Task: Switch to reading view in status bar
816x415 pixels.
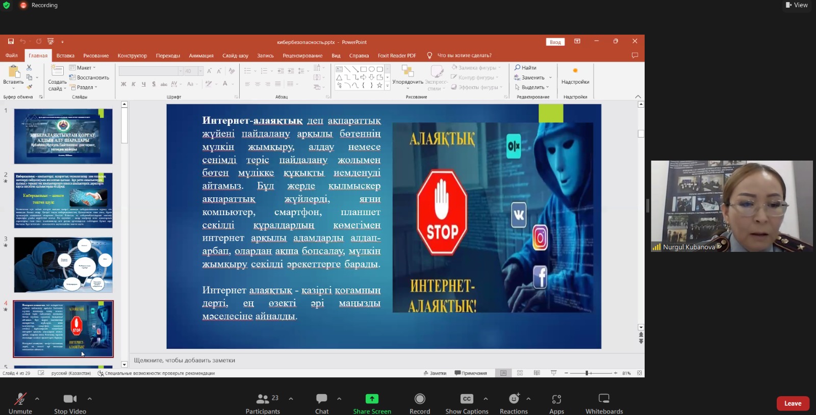Action: [x=537, y=373]
